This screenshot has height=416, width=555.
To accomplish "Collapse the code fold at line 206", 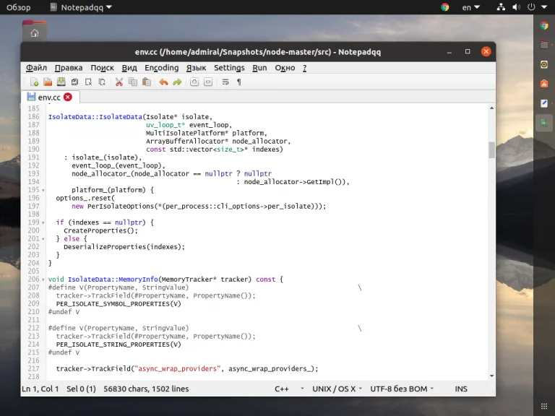I will click(43, 279).
